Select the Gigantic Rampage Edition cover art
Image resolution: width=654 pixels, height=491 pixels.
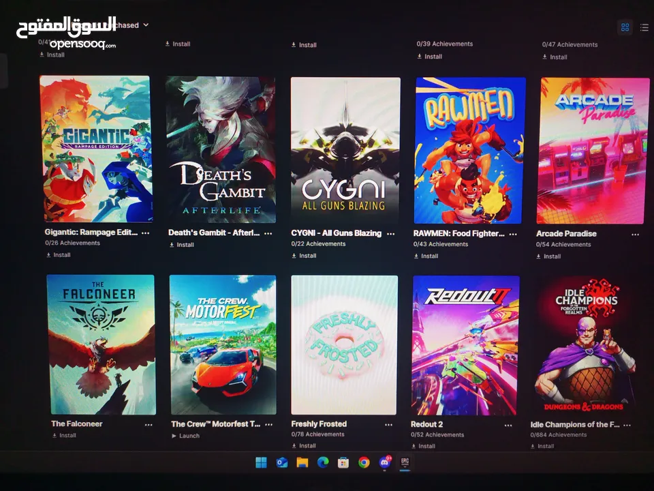(x=96, y=149)
